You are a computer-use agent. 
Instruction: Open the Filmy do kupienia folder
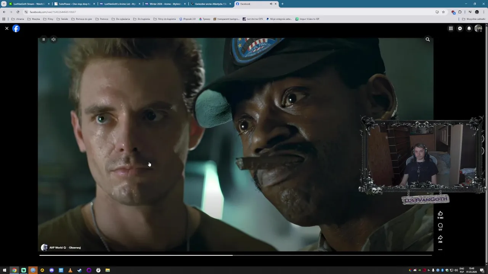pos(165,19)
